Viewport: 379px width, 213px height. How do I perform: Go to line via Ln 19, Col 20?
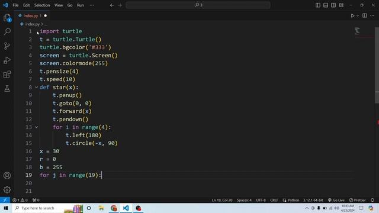tap(222, 200)
